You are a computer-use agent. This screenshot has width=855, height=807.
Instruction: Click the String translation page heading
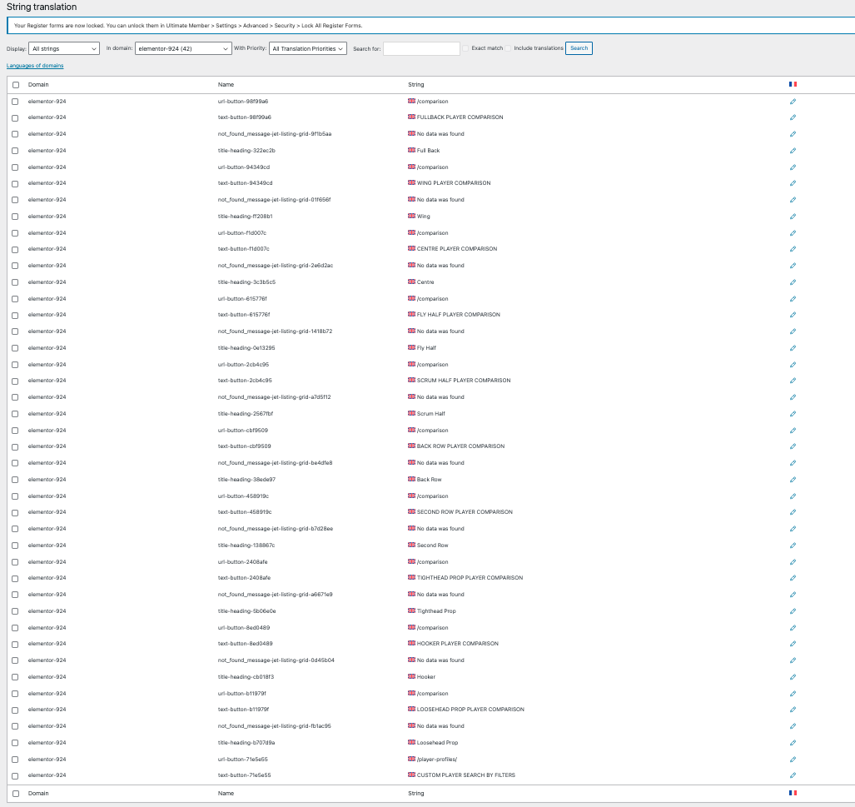point(42,7)
